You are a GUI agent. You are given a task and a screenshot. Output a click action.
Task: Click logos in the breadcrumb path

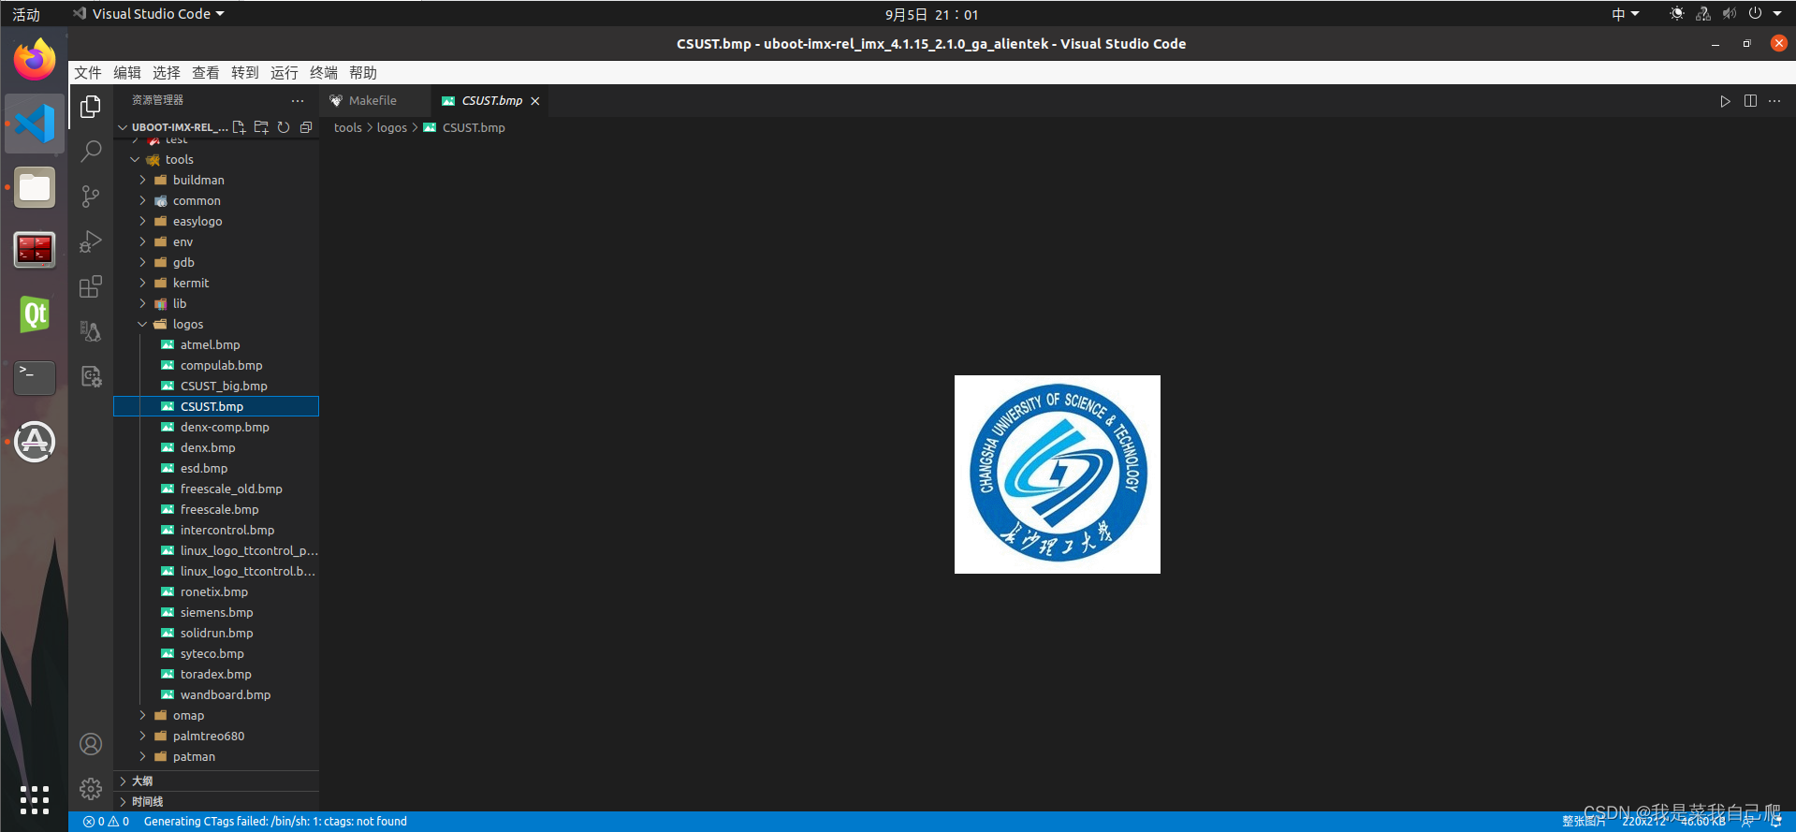click(392, 128)
